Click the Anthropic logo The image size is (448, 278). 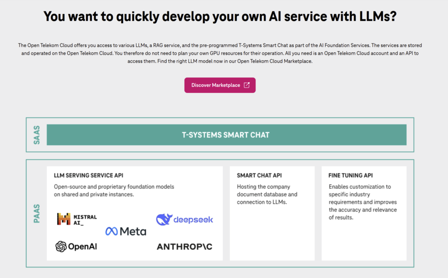185,246
